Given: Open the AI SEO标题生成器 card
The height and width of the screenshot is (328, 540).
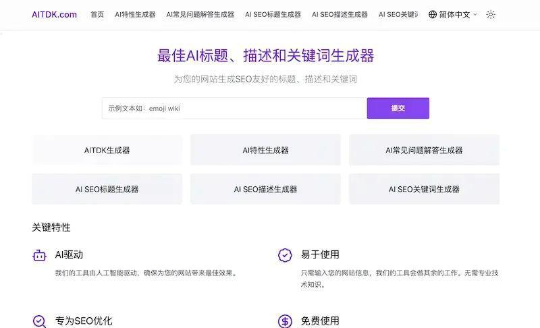Looking at the screenshot, I should coord(107,190).
